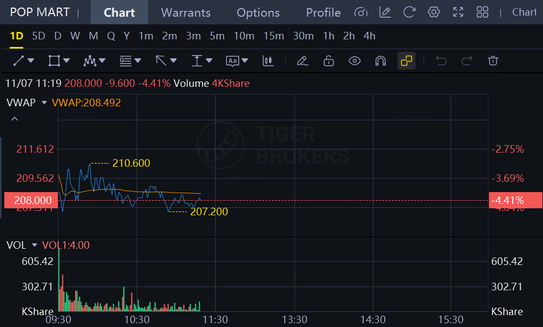This screenshot has height=327, width=543.
Task: Switch to the Warrants tab
Action: tap(185, 12)
